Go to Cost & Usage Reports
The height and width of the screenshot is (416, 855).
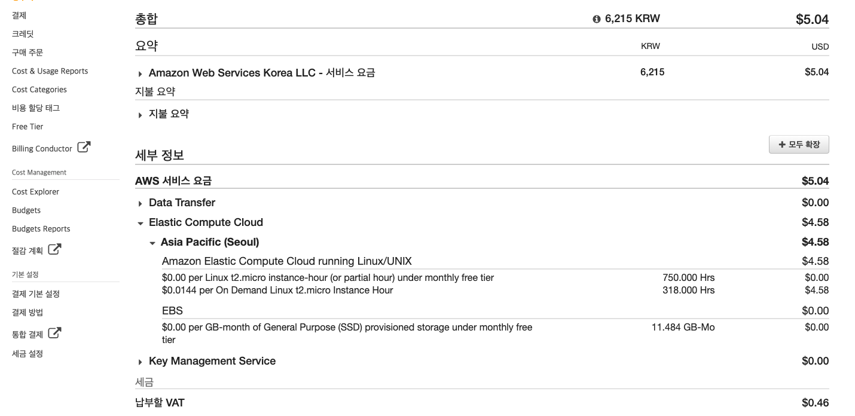click(50, 71)
